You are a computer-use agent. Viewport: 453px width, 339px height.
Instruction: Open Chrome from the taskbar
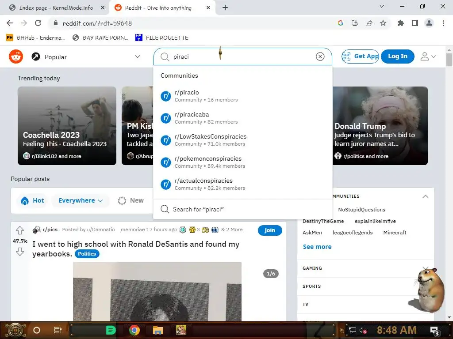coord(134,330)
